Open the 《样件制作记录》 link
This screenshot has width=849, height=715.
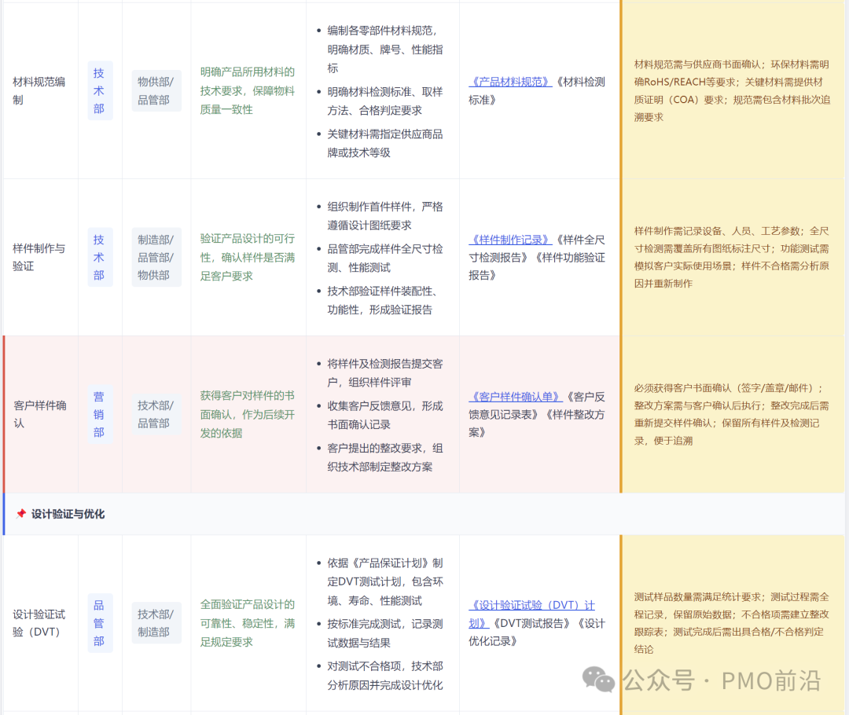510,239
